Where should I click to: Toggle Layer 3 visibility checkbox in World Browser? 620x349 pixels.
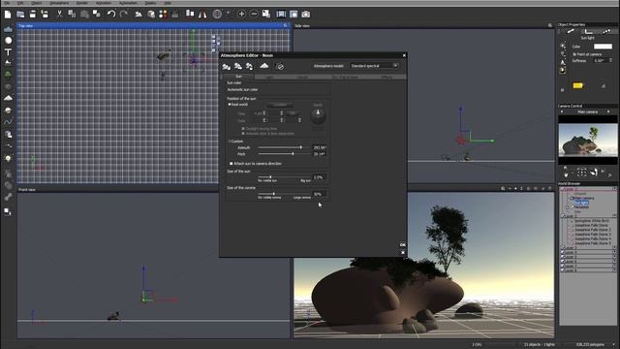click(x=563, y=248)
